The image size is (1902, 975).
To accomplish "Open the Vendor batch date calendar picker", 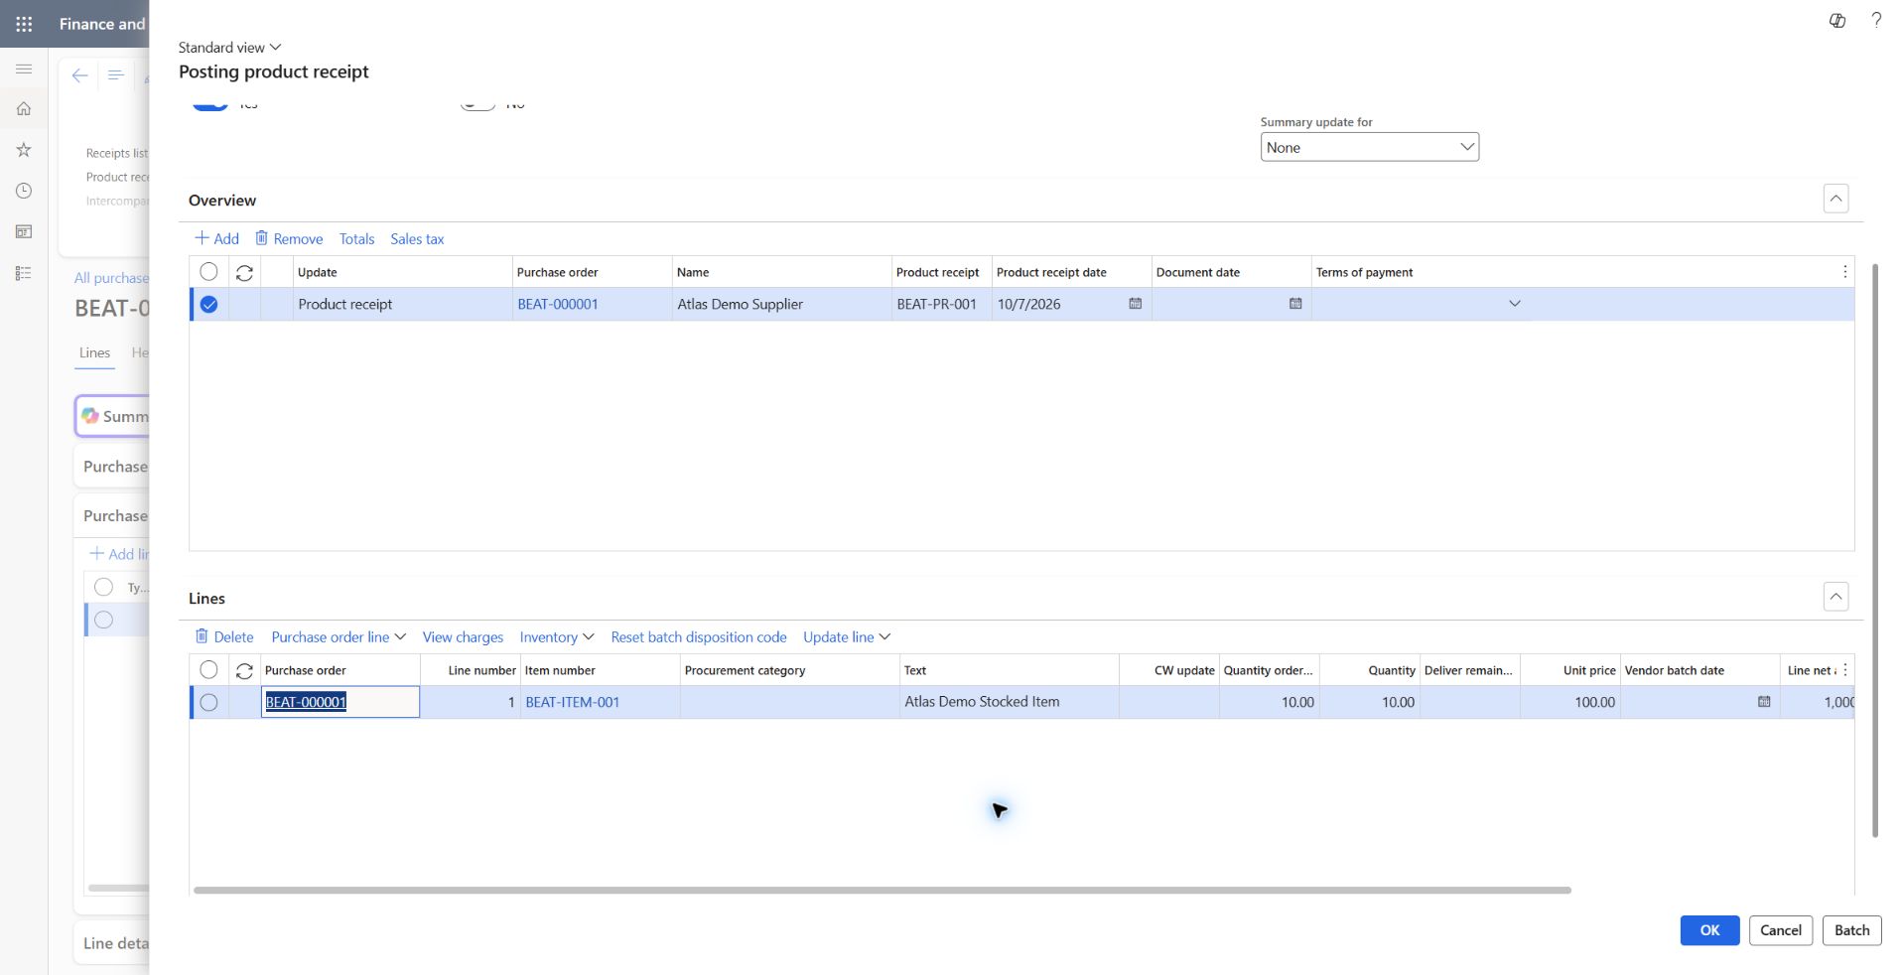I will point(1764,702).
